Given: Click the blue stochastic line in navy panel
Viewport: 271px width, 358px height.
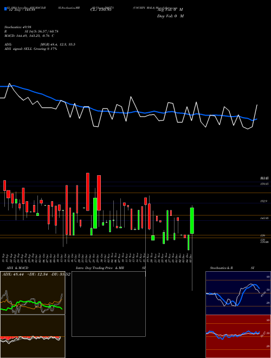Looking at the screenshot, I should [233, 295].
